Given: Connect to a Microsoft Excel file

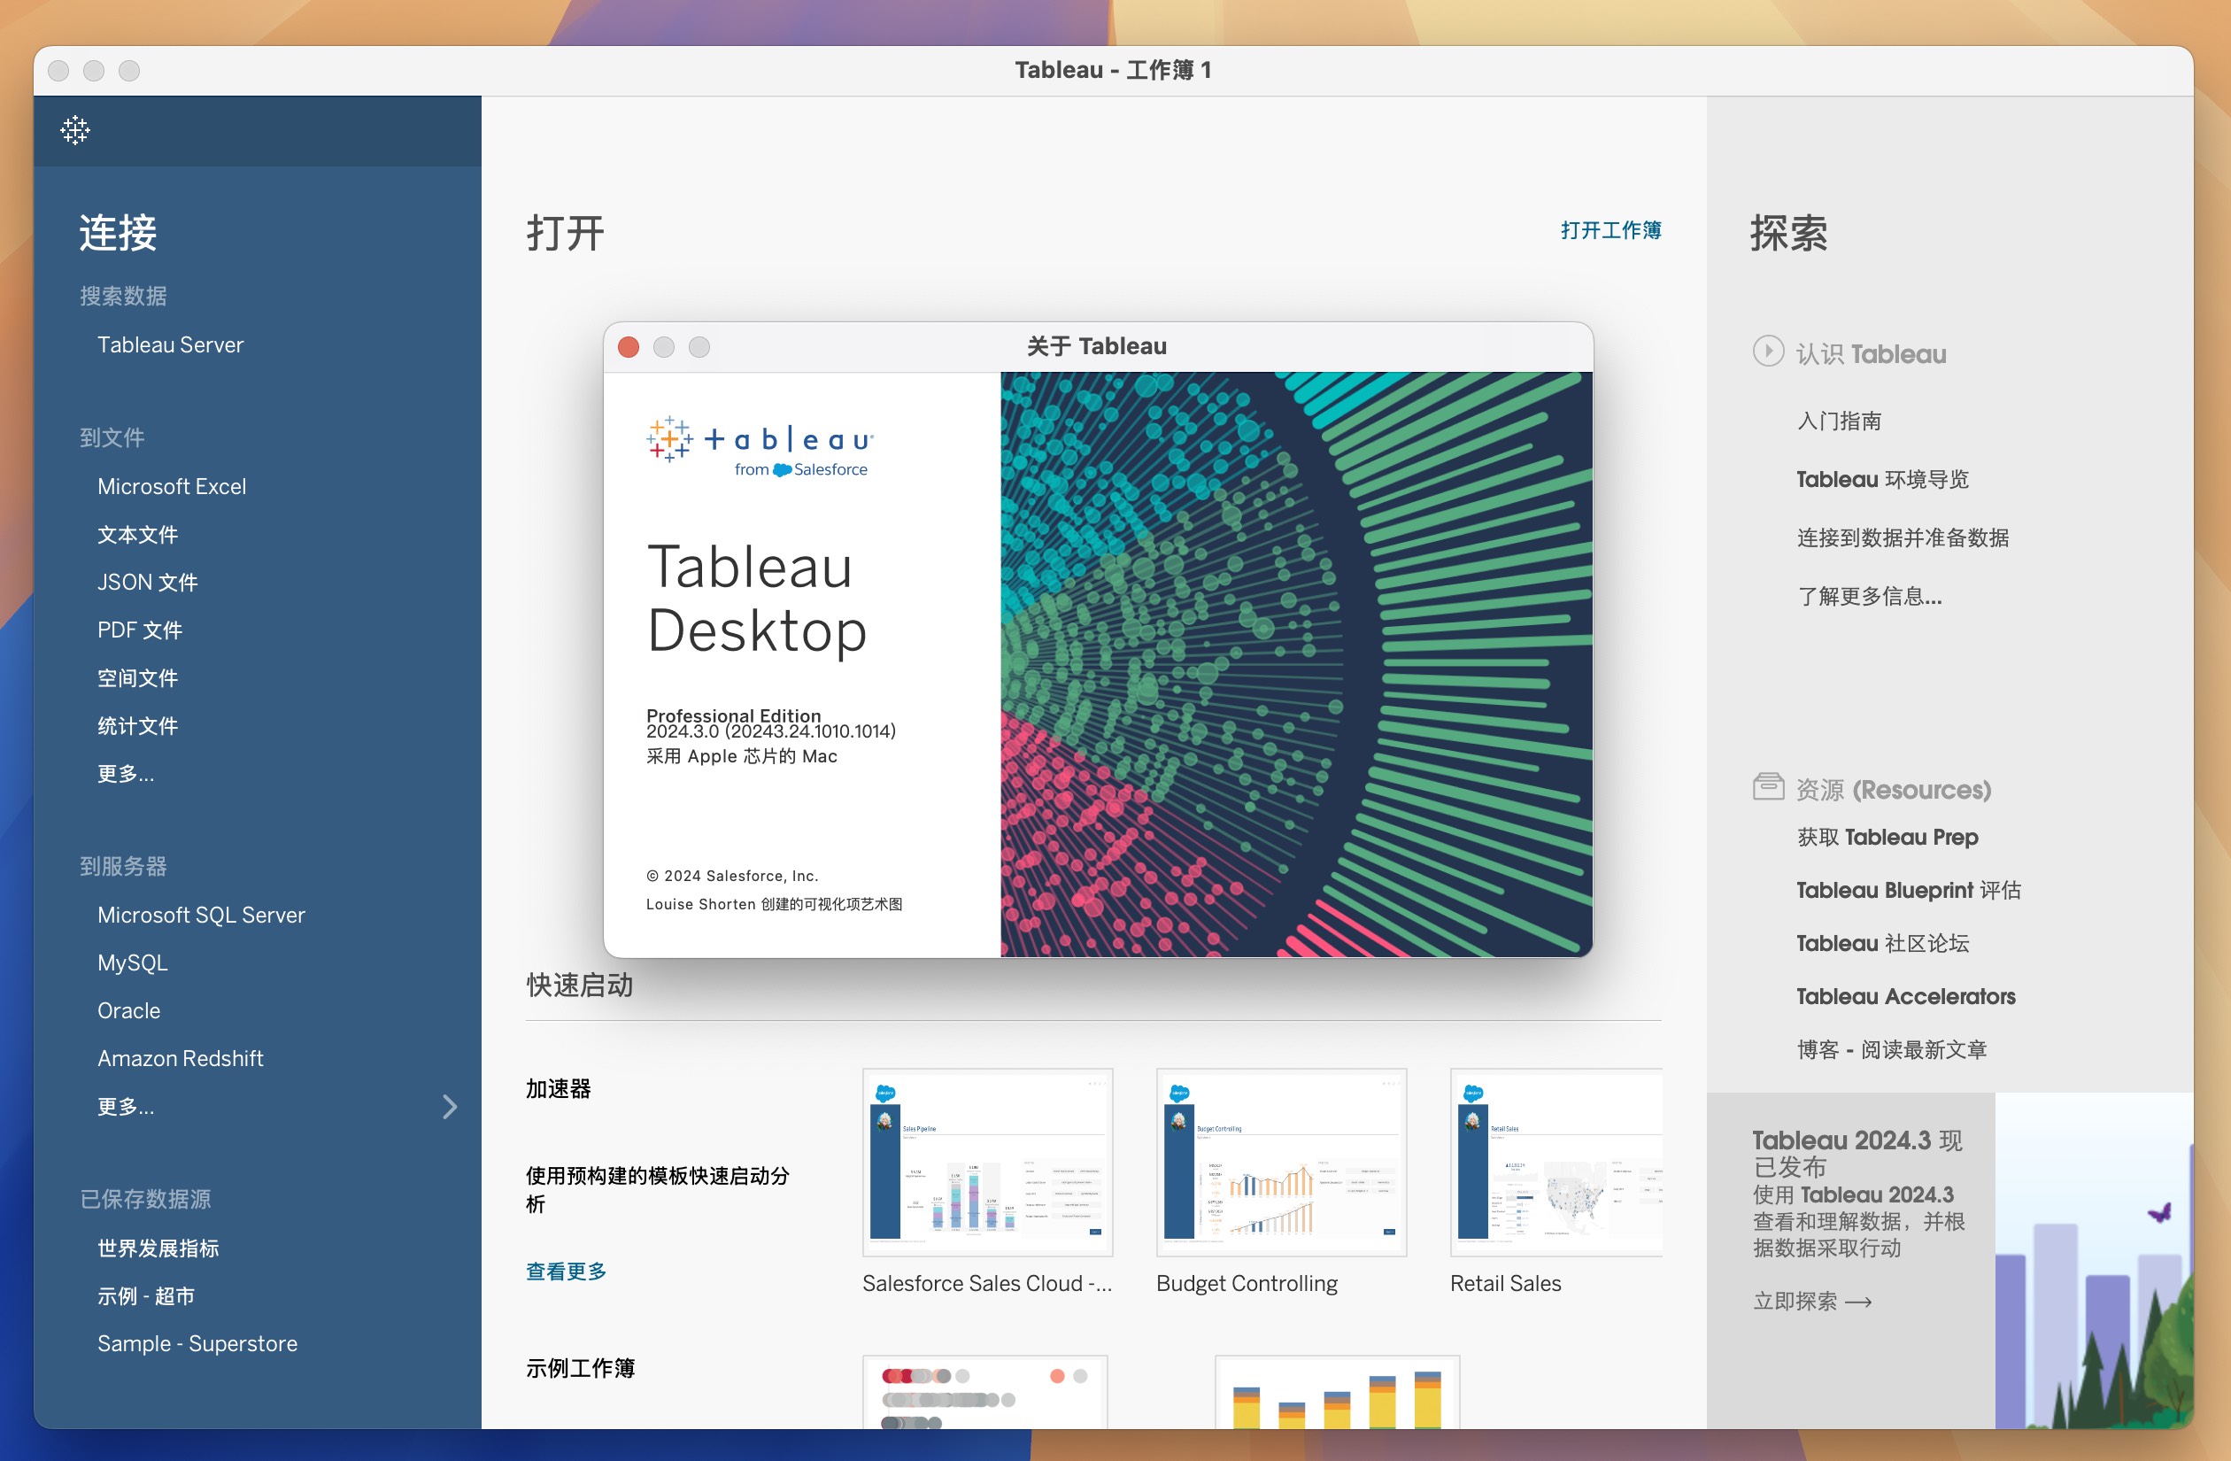Looking at the screenshot, I should click(172, 487).
